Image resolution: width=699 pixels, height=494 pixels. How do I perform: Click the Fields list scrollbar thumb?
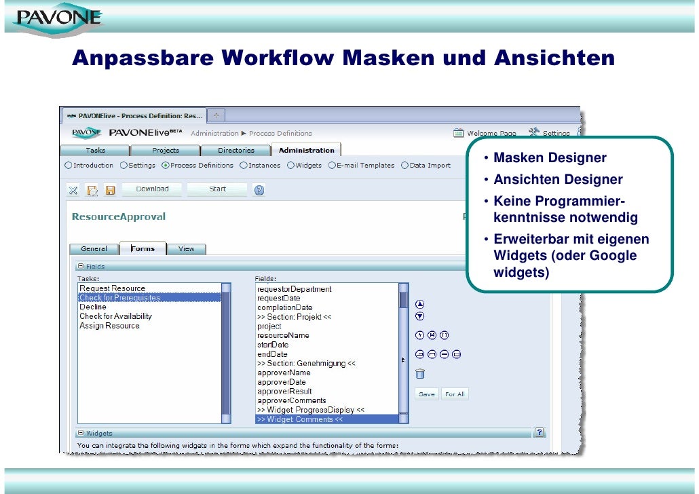(403, 300)
